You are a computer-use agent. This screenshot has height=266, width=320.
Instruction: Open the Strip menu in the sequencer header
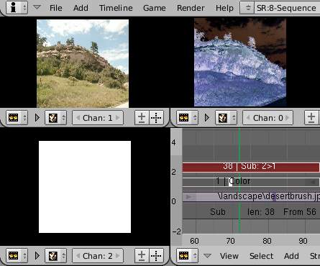[x=315, y=256]
